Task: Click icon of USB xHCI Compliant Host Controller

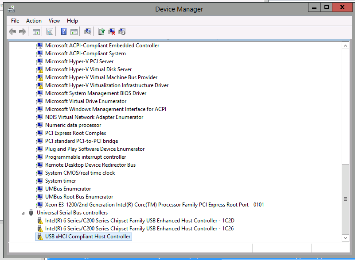Action: (40, 237)
